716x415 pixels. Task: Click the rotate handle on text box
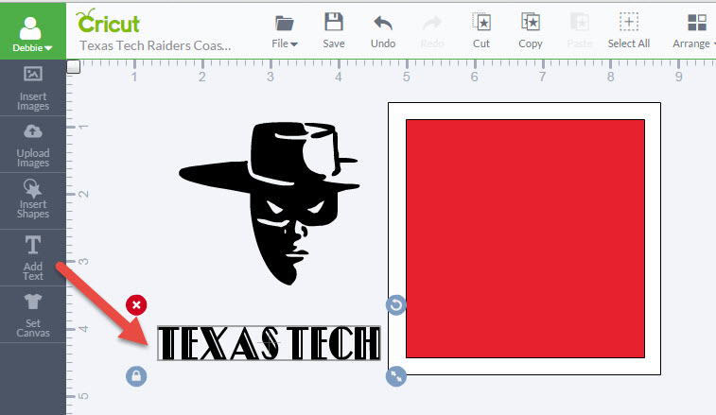[396, 304]
